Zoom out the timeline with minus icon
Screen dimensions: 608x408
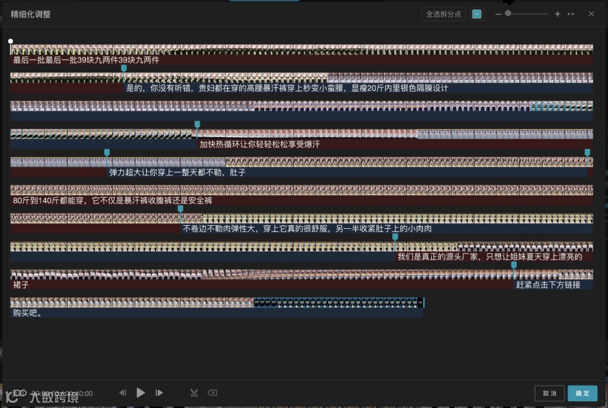coord(498,14)
